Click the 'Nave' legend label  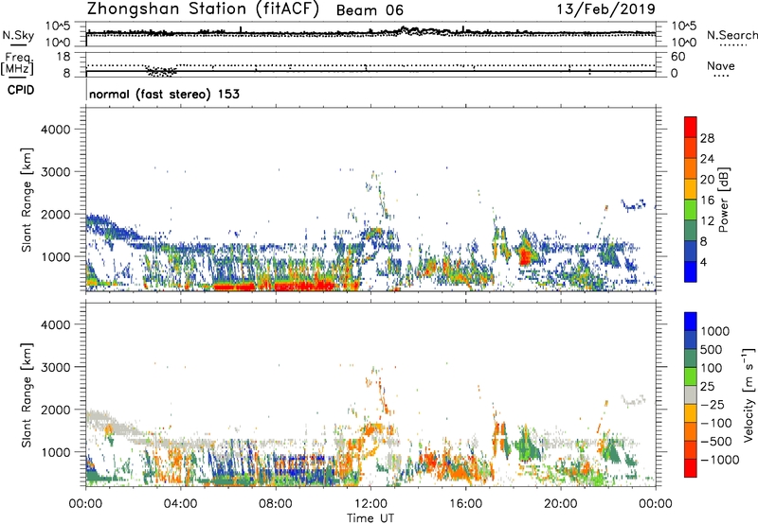pos(720,65)
